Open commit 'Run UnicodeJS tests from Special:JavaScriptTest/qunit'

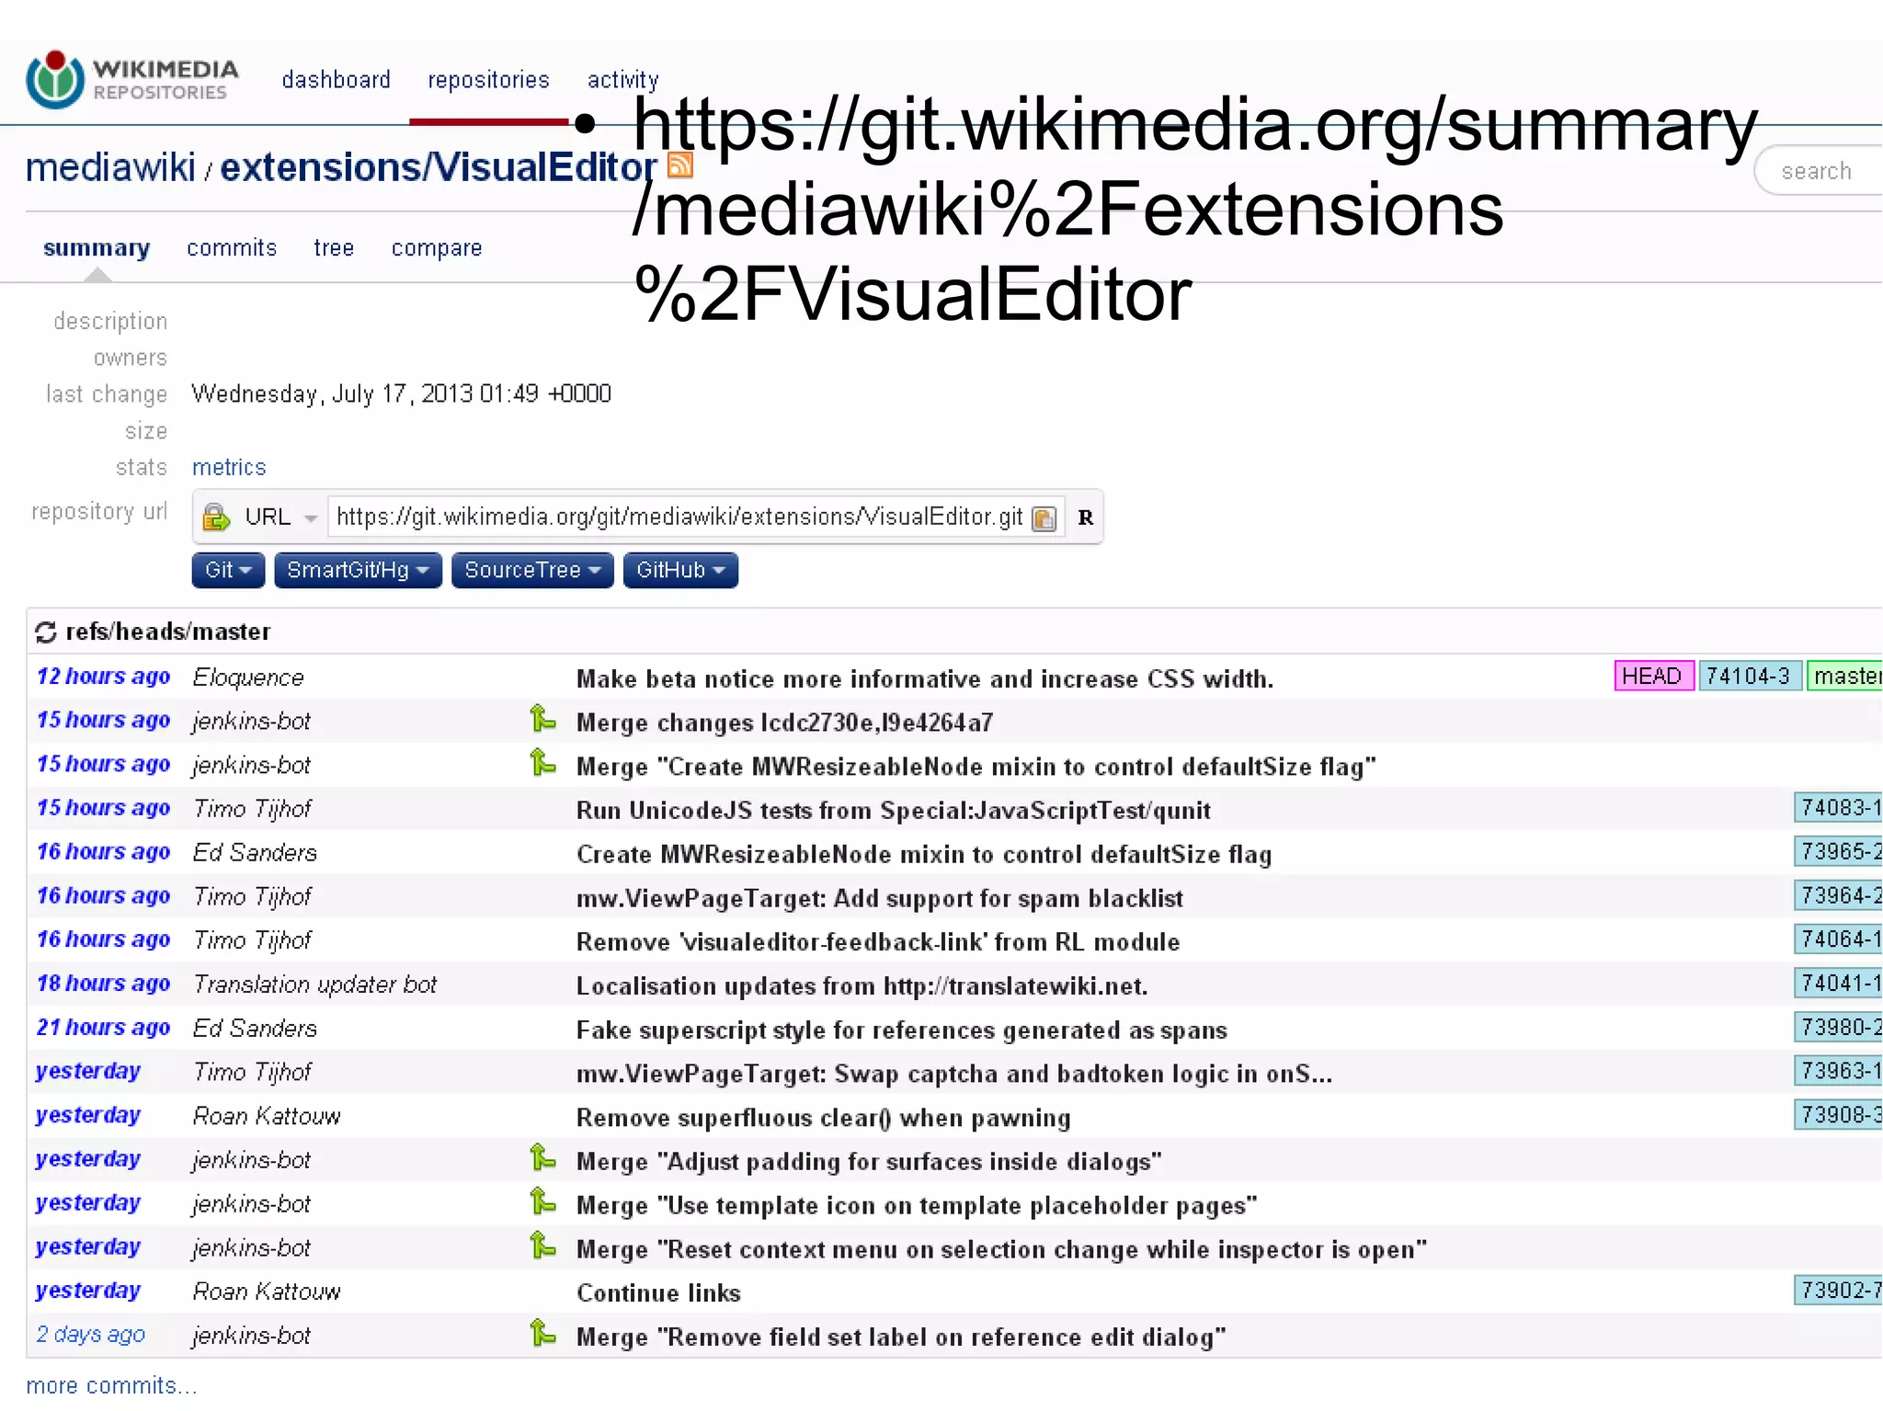tap(893, 811)
